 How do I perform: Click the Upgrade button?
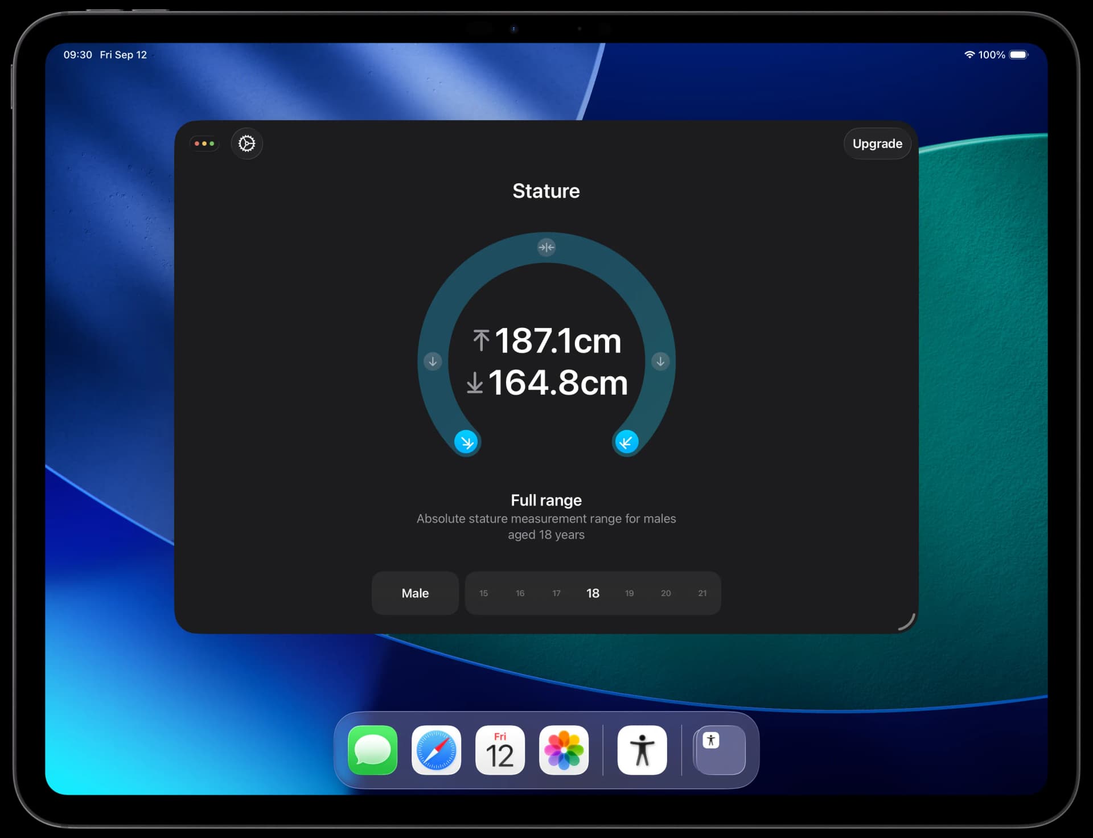pyautogui.click(x=877, y=143)
